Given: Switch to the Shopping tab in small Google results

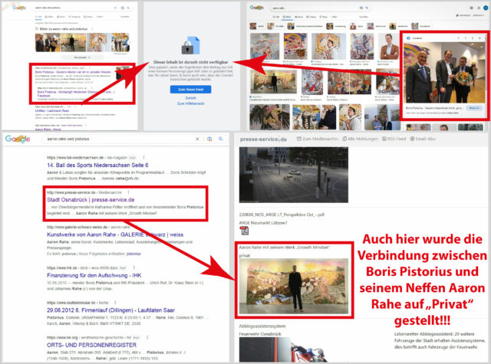Looking at the screenshot, I should point(74,17).
